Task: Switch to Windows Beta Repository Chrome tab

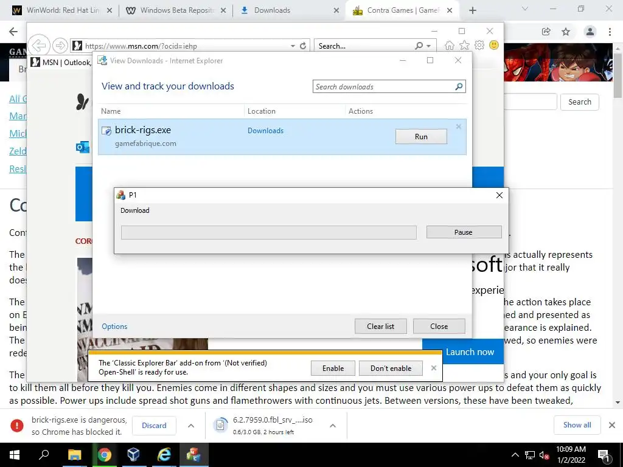Action: pyautogui.click(x=176, y=10)
